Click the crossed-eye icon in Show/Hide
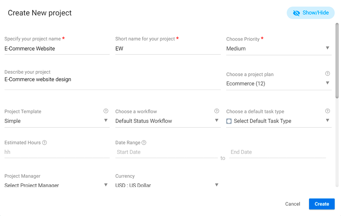The image size is (341, 216). pos(296,13)
